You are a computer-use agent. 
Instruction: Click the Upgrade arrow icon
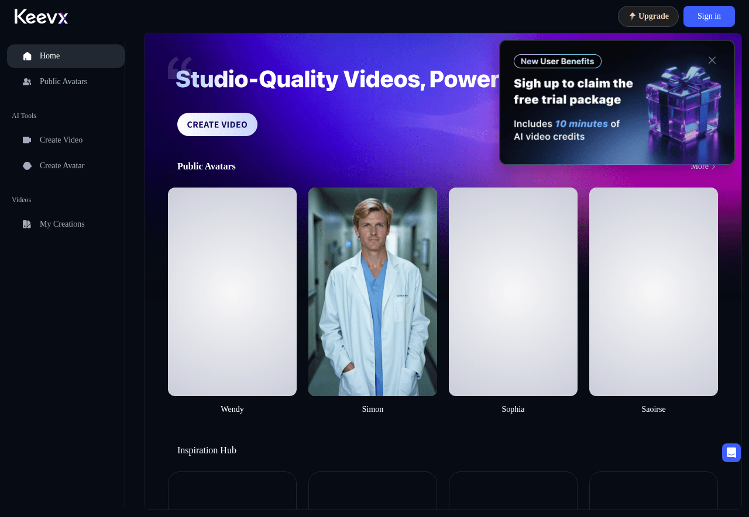[x=632, y=16]
